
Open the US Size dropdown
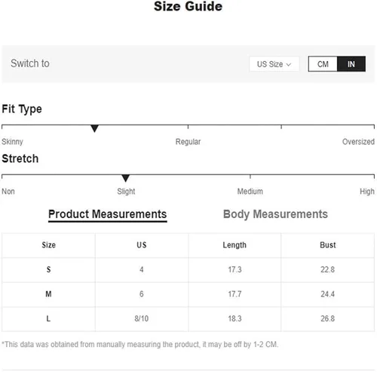tap(274, 64)
